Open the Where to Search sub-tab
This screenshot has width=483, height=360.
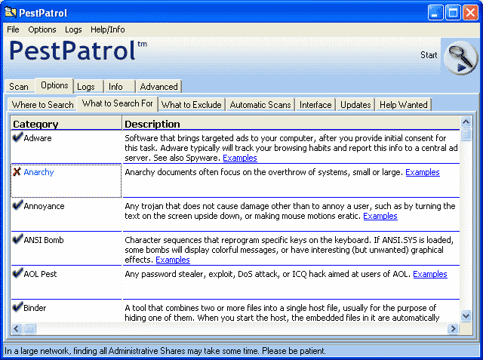(x=42, y=105)
